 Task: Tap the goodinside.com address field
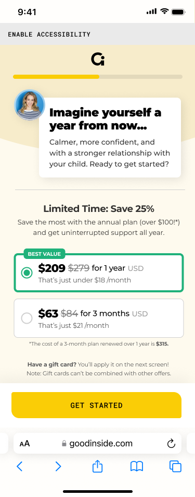[x=98, y=443]
